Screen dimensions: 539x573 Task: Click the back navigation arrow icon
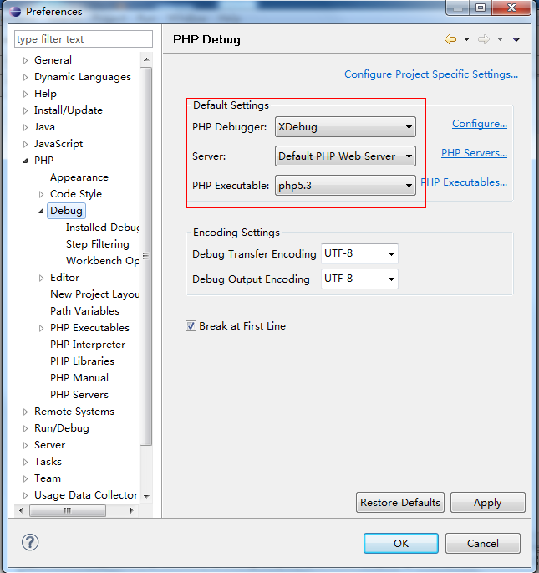click(x=450, y=39)
